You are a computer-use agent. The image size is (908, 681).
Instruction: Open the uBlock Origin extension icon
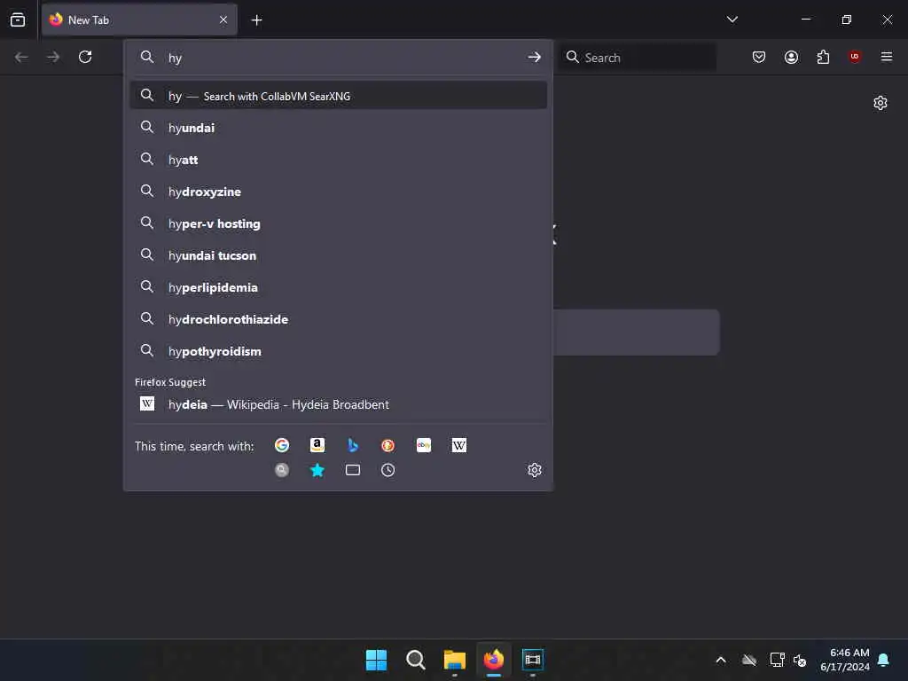coord(855,57)
